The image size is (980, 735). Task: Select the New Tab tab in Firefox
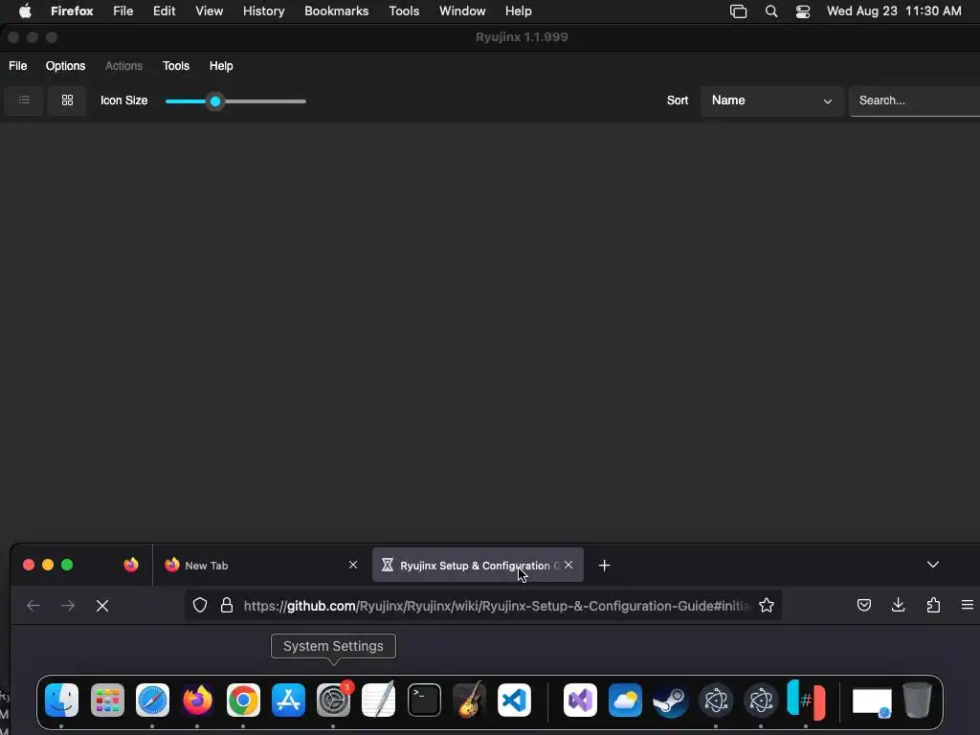click(x=260, y=565)
